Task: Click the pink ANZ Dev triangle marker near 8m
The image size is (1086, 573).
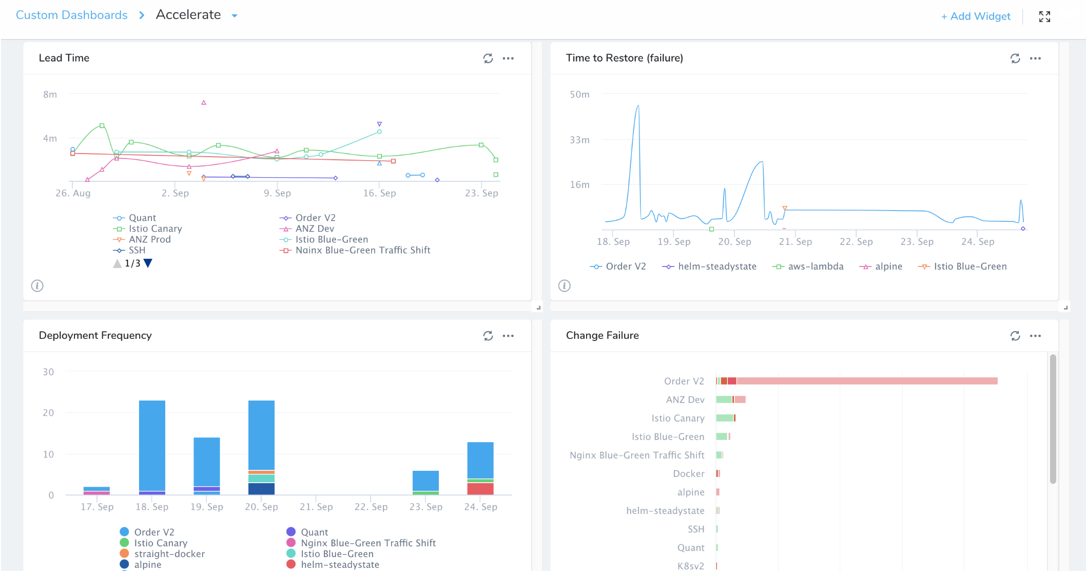Action: [204, 103]
